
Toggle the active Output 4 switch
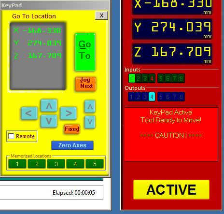pos(152,97)
